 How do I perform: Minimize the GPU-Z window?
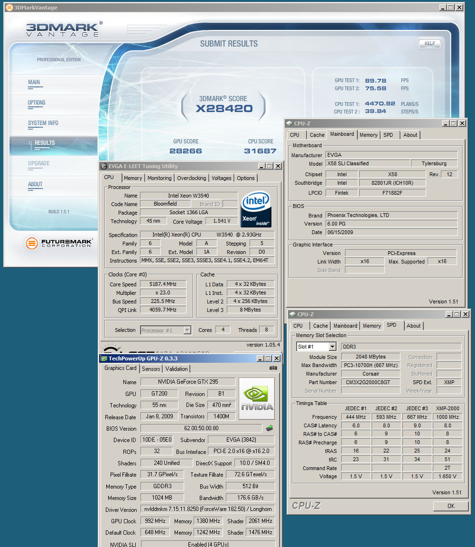pyautogui.click(x=260, y=358)
